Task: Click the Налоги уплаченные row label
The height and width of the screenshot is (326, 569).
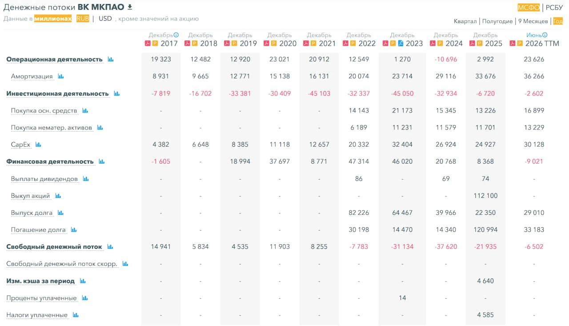Action: click(x=37, y=315)
